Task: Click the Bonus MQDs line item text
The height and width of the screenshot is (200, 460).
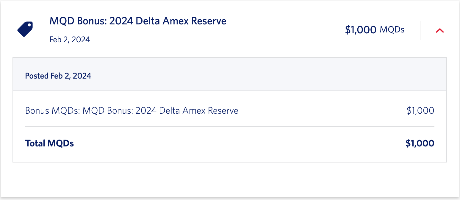Action: click(131, 110)
